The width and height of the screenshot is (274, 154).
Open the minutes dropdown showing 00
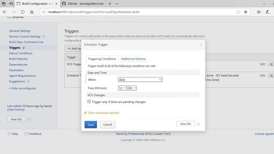click(x=132, y=88)
